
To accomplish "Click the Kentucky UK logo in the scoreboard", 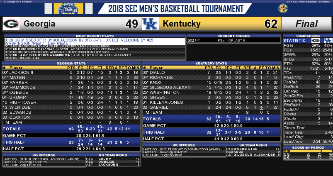I will [151, 24].
